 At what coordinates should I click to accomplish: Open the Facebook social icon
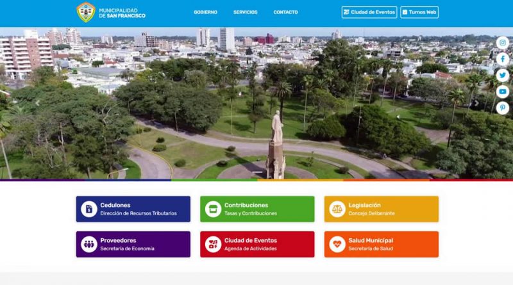click(503, 59)
